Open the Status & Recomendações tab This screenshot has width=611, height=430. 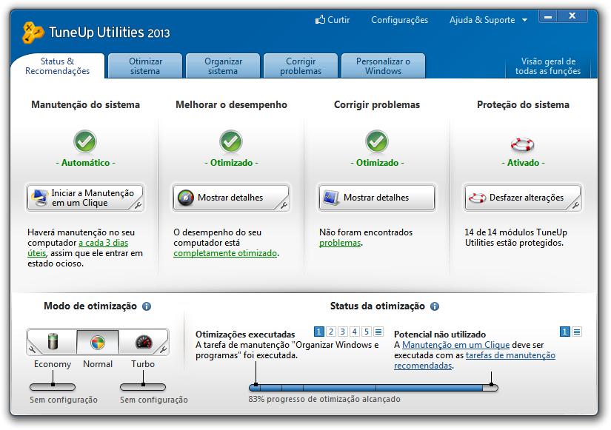point(57,66)
